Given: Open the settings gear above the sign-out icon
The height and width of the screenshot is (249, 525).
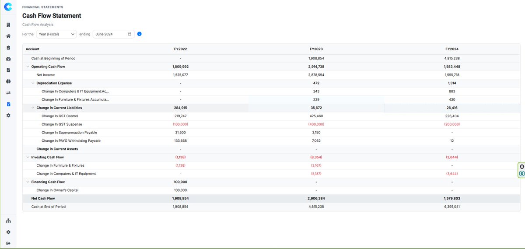Looking at the screenshot, I should pyautogui.click(x=8, y=232).
